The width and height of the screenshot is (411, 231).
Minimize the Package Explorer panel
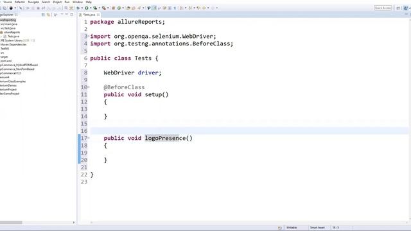(67, 14)
